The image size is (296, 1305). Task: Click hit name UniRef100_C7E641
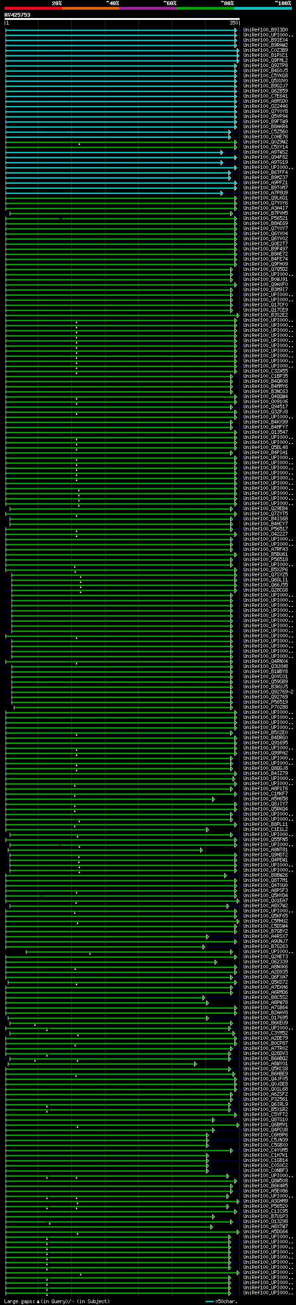pyautogui.click(x=265, y=96)
